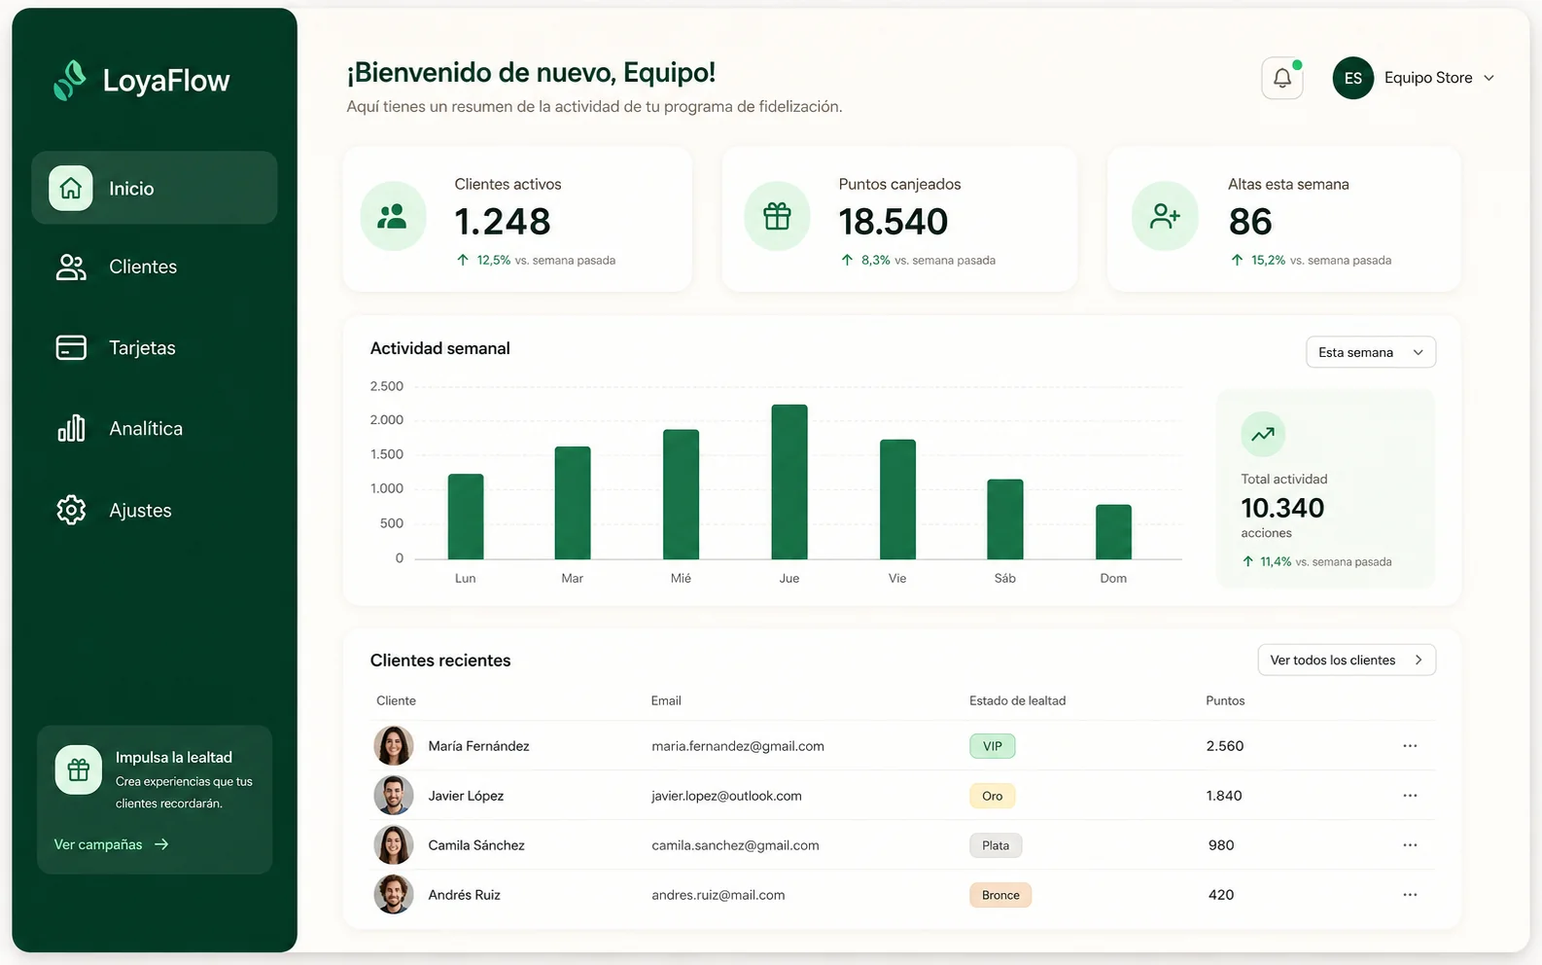Image resolution: width=1542 pixels, height=965 pixels.
Task: Open more options for María Fernández
Action: [x=1410, y=746]
